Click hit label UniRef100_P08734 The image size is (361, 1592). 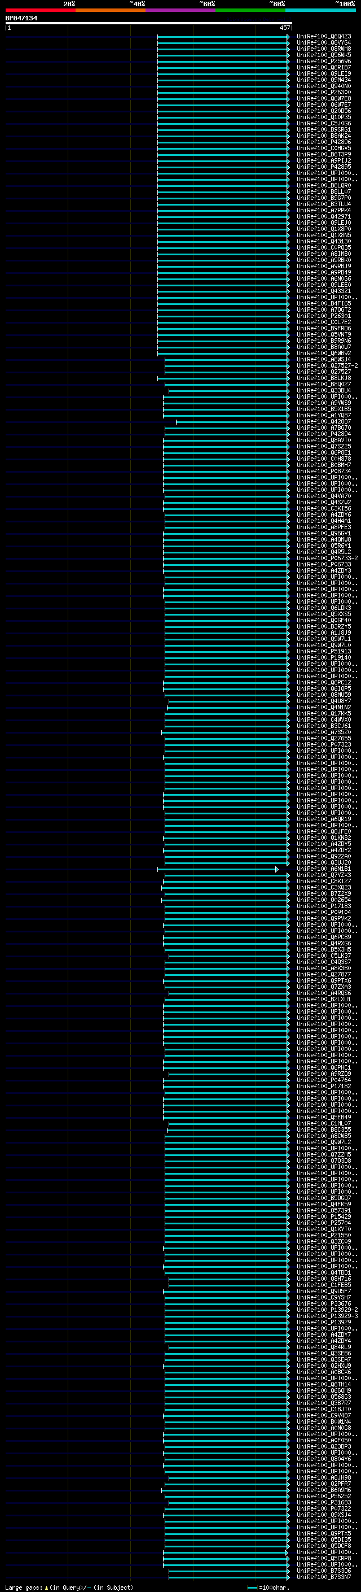(x=324, y=471)
